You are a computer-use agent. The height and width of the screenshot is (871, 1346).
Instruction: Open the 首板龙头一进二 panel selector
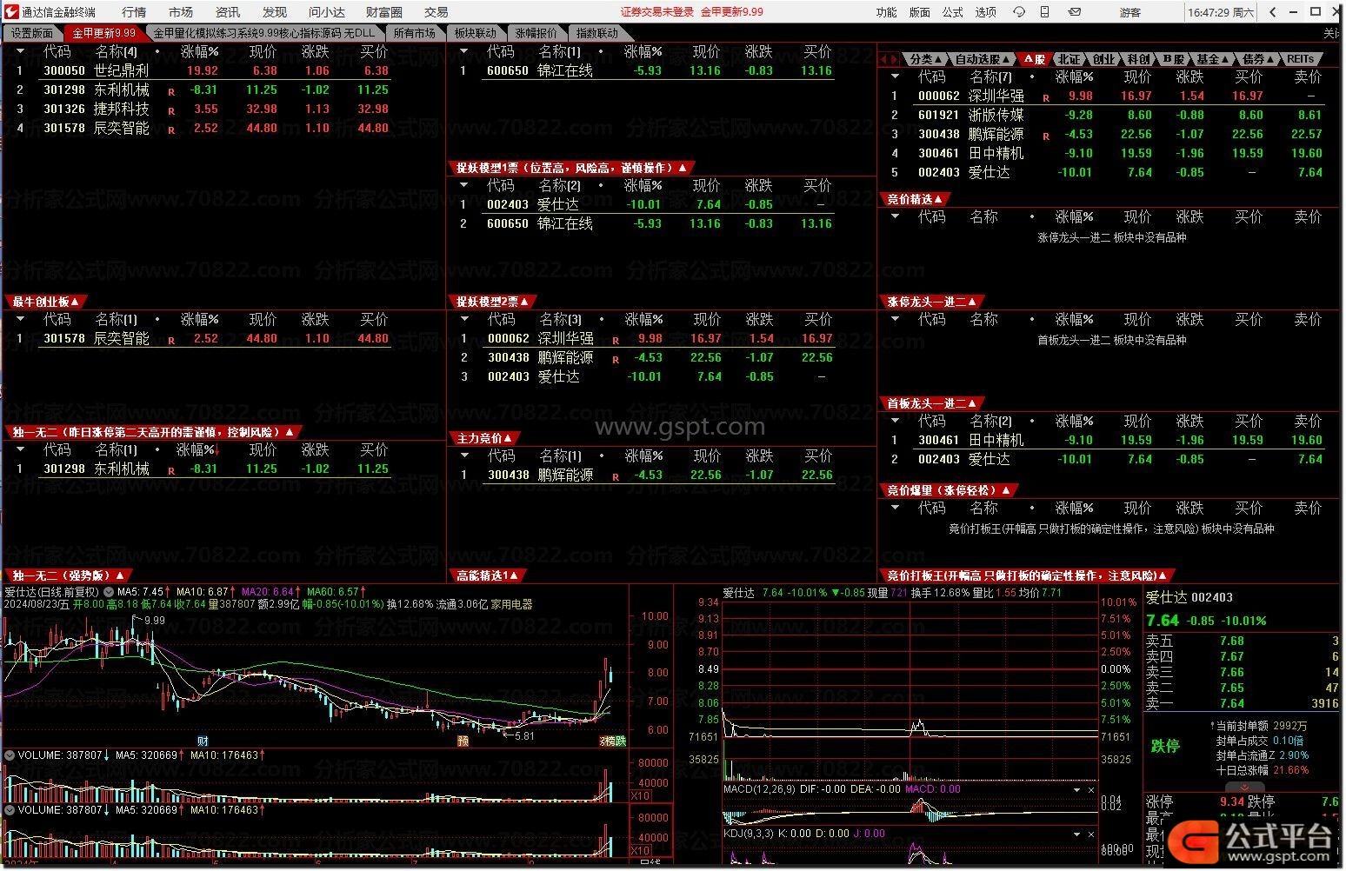click(x=932, y=403)
